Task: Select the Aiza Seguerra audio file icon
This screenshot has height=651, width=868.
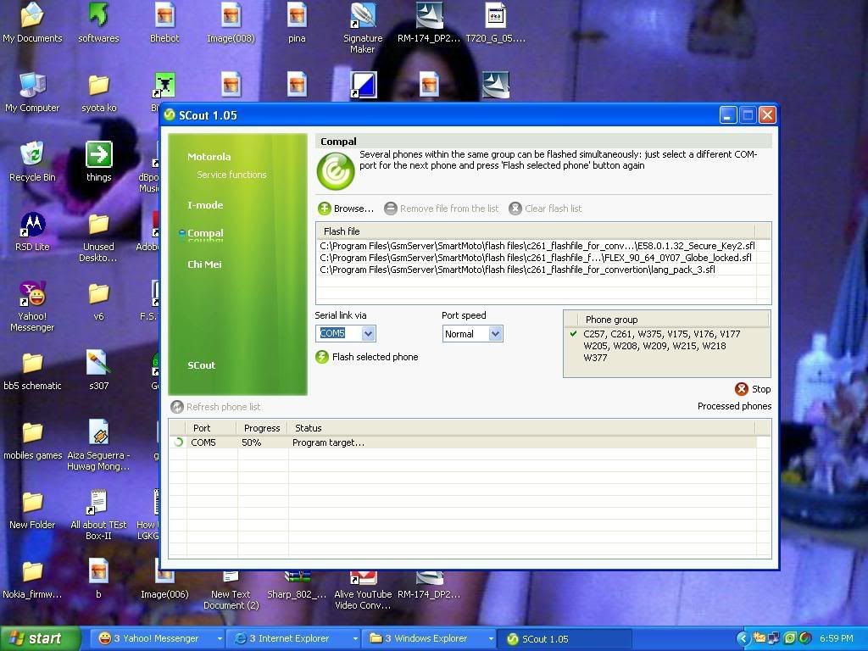Action: point(98,446)
